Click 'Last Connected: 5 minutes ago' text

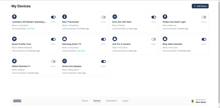[x=76, y=29]
